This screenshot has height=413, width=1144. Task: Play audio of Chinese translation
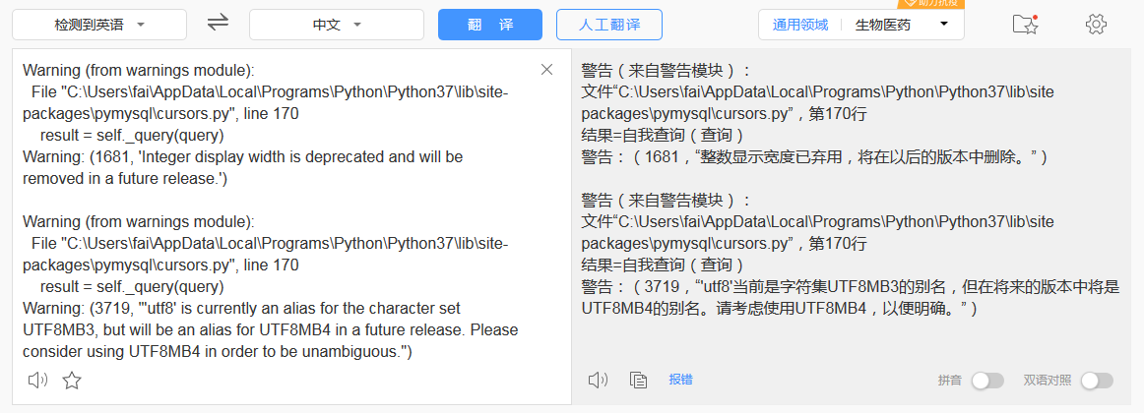click(x=598, y=380)
